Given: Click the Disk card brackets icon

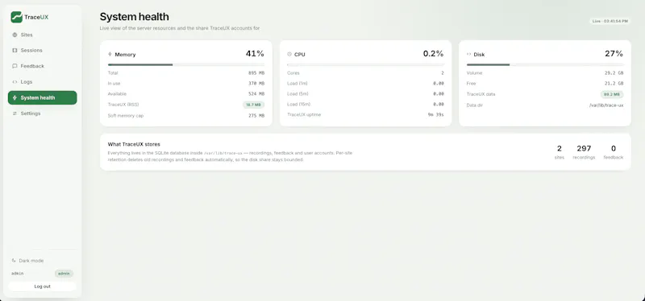Looking at the screenshot, I should 468,54.
